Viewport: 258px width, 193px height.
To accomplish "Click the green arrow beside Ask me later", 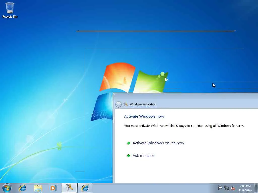I will click(x=128, y=155).
